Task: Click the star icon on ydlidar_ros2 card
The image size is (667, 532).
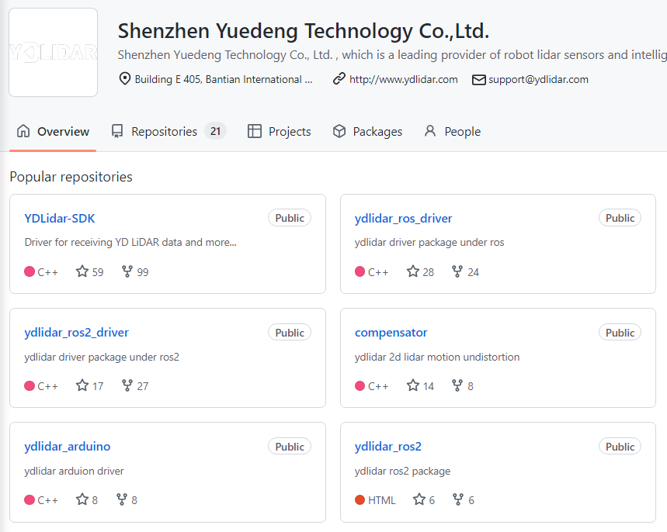Action: coord(419,499)
